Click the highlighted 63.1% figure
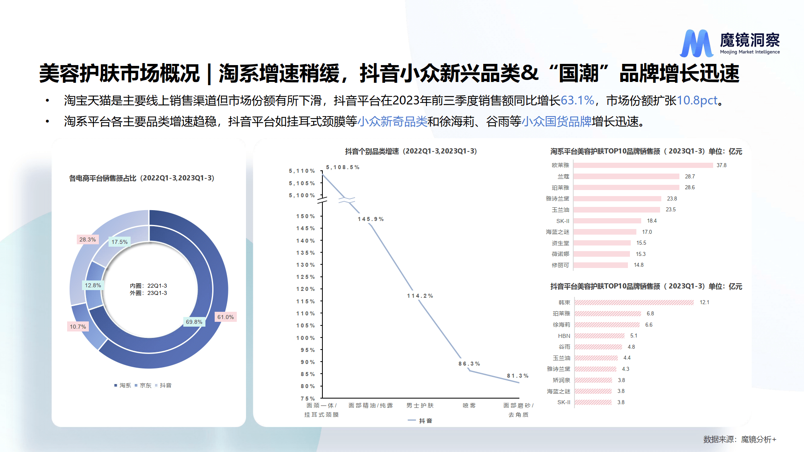Viewport: 804px width, 452px height. [x=577, y=100]
